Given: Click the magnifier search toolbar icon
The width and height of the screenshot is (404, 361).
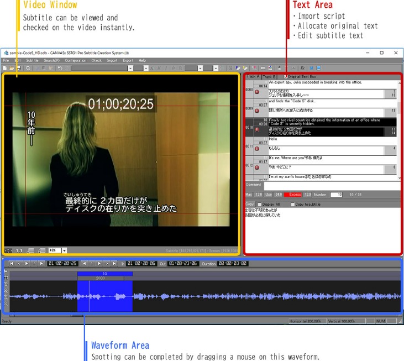Looking at the screenshot, I should point(28,68).
